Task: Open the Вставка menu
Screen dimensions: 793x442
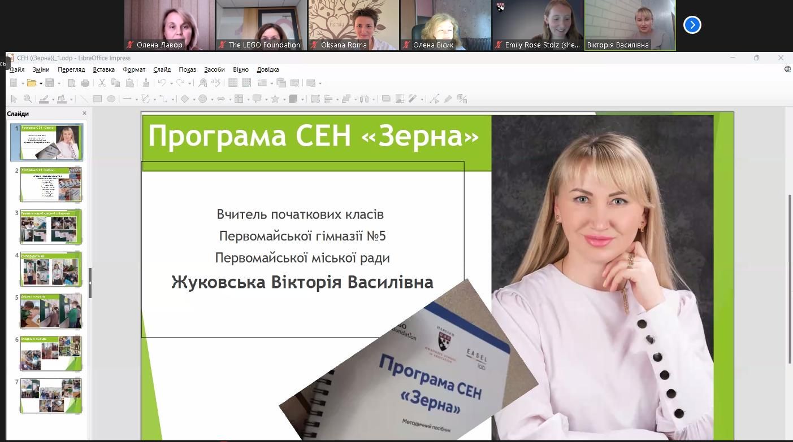Action: point(104,69)
